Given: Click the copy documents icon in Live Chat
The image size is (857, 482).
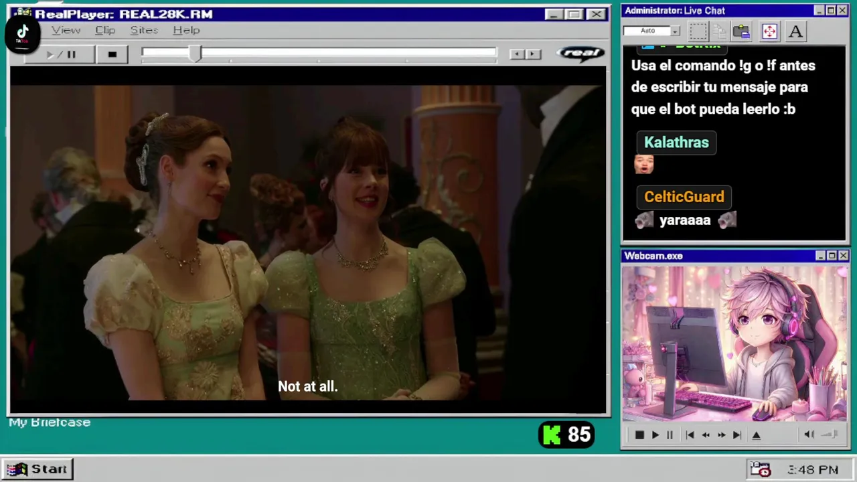Looking at the screenshot, I should [x=720, y=31].
